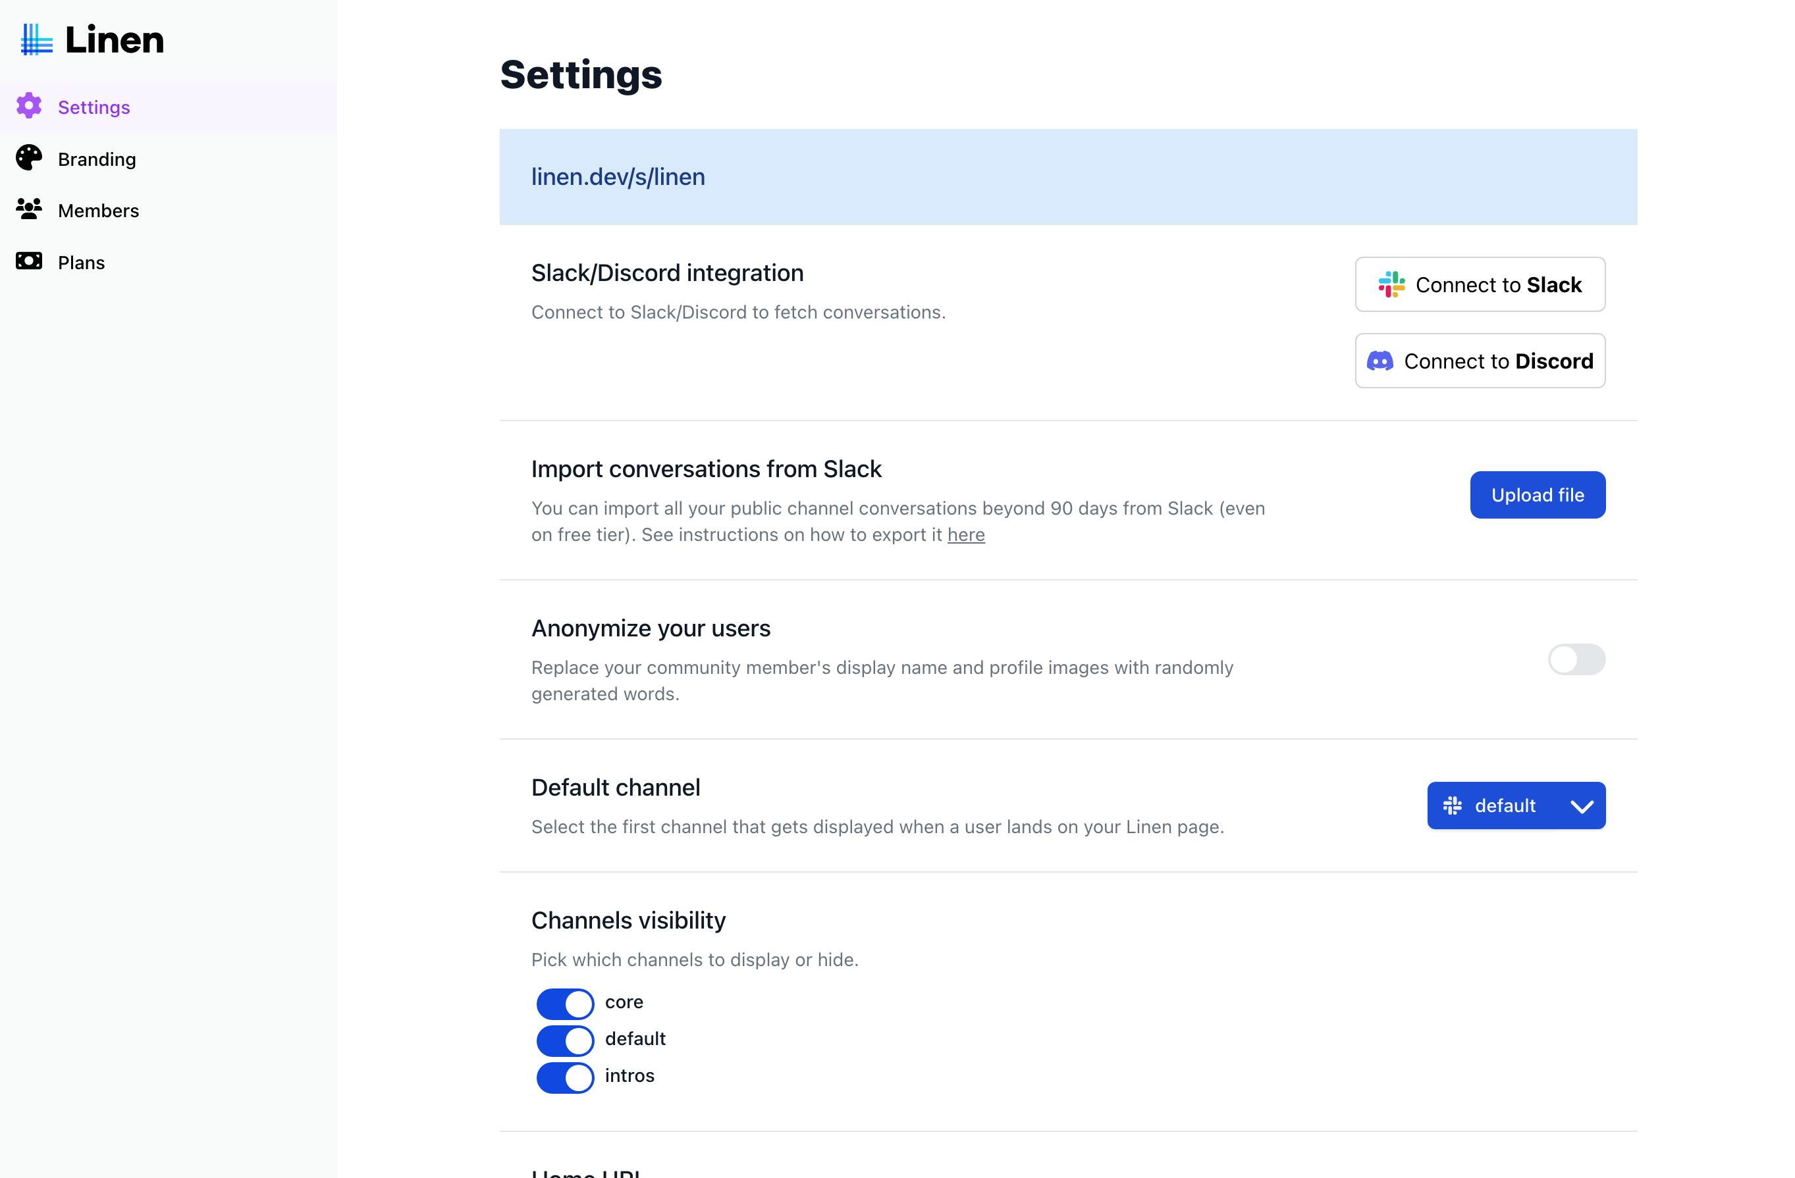1795x1178 pixels.
Task: Click the 'Replace your community member's display name' description
Action: 882,680
